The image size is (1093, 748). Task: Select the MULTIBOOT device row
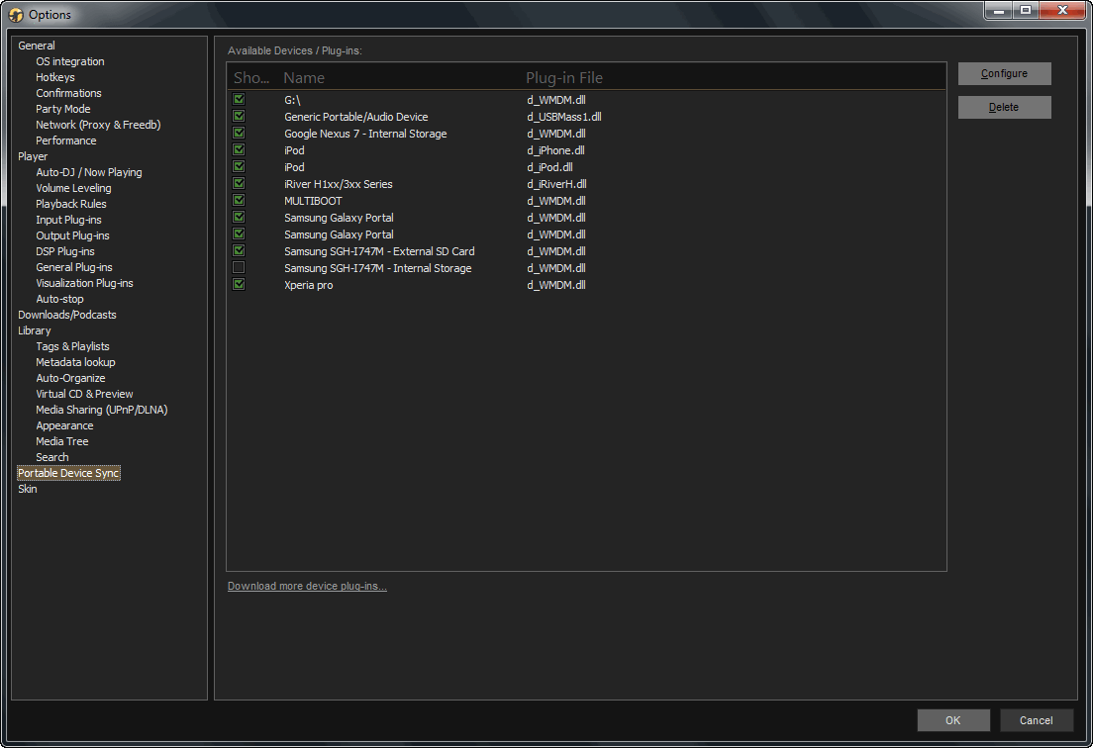(x=313, y=201)
